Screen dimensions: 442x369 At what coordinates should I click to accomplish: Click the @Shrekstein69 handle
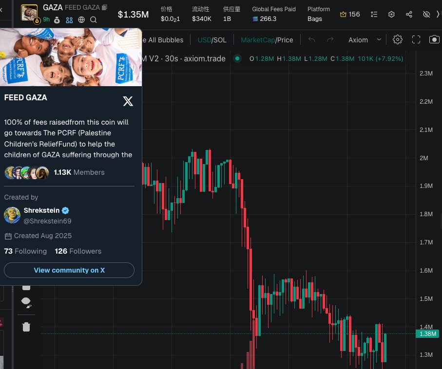[47, 221]
